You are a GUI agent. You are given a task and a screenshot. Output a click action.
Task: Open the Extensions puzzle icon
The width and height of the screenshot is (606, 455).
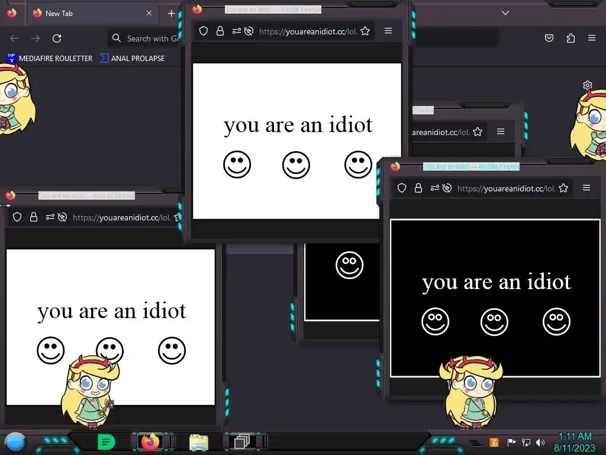570,38
